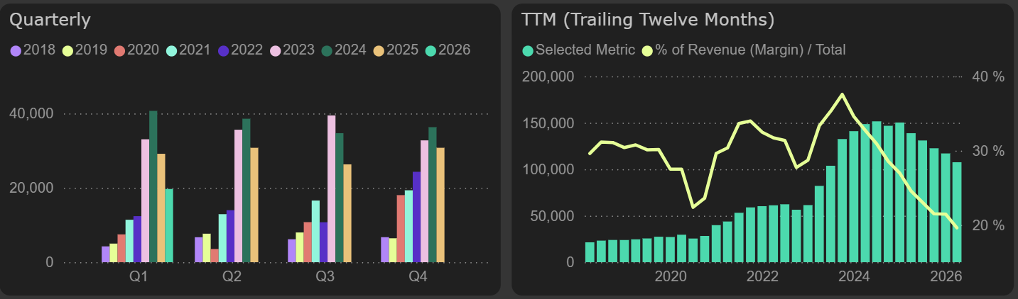The image size is (1018, 299).
Task: Toggle the 2026 legend series
Action: coord(449,50)
